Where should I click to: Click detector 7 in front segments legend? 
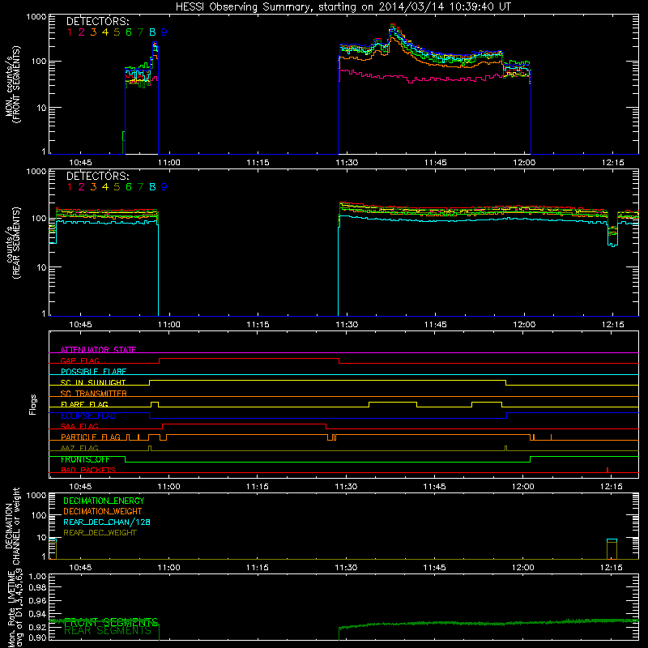[140, 32]
